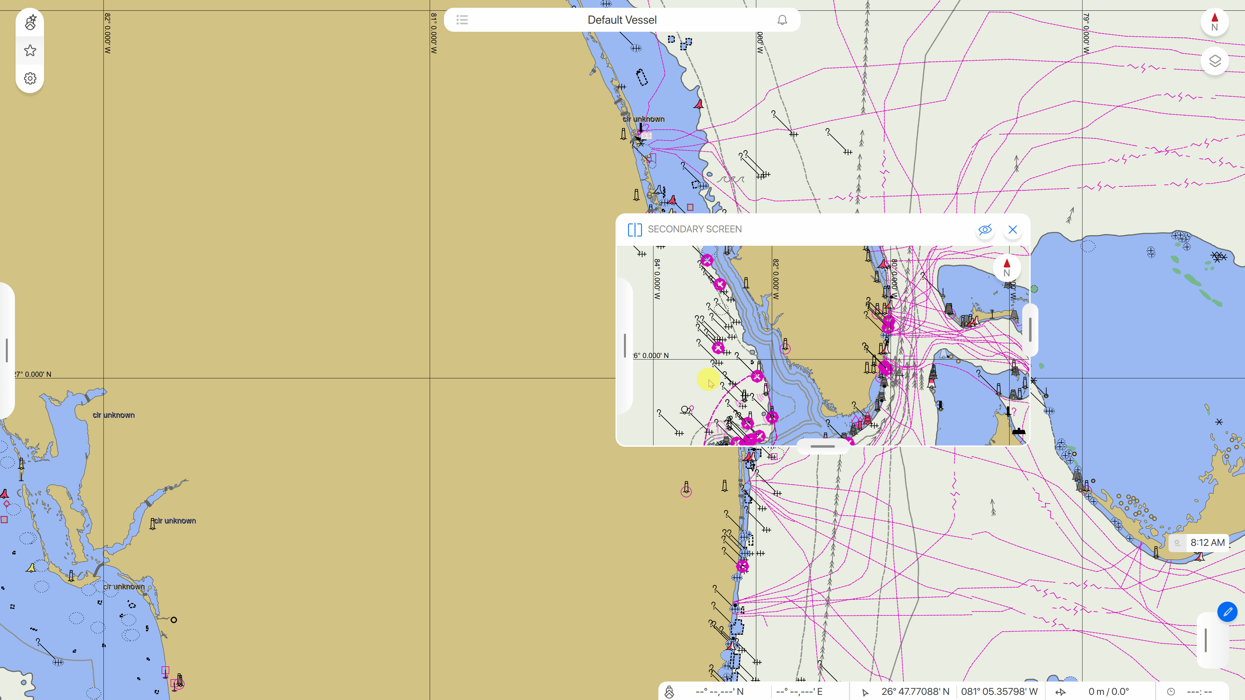Reset main chart north compass
1245x700 pixels.
pos(1214,22)
